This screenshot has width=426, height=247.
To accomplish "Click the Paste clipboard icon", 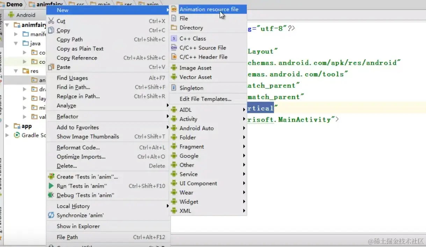I will tap(51, 67).
